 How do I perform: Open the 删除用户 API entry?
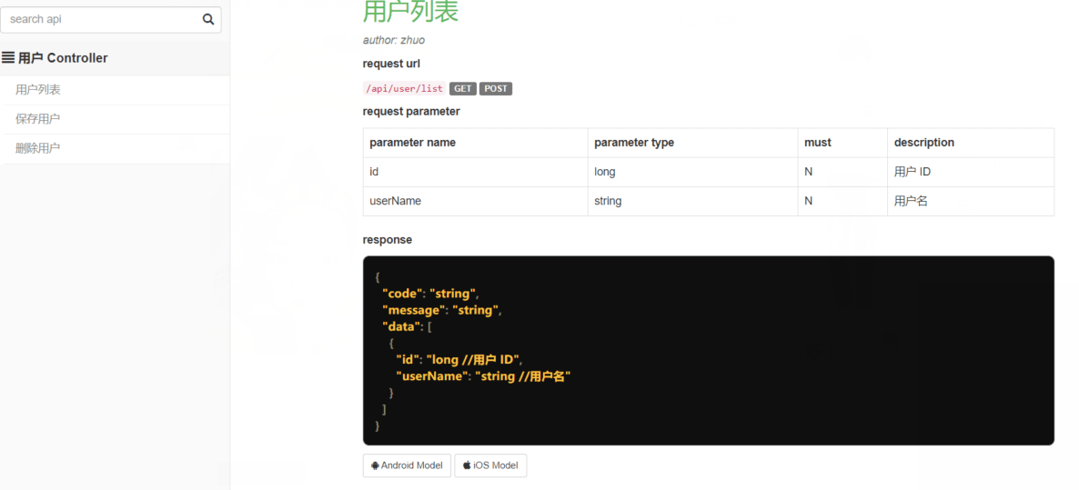point(38,148)
